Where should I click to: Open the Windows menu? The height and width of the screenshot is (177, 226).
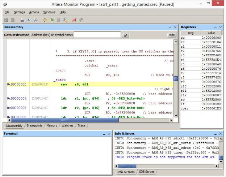(x=49, y=12)
